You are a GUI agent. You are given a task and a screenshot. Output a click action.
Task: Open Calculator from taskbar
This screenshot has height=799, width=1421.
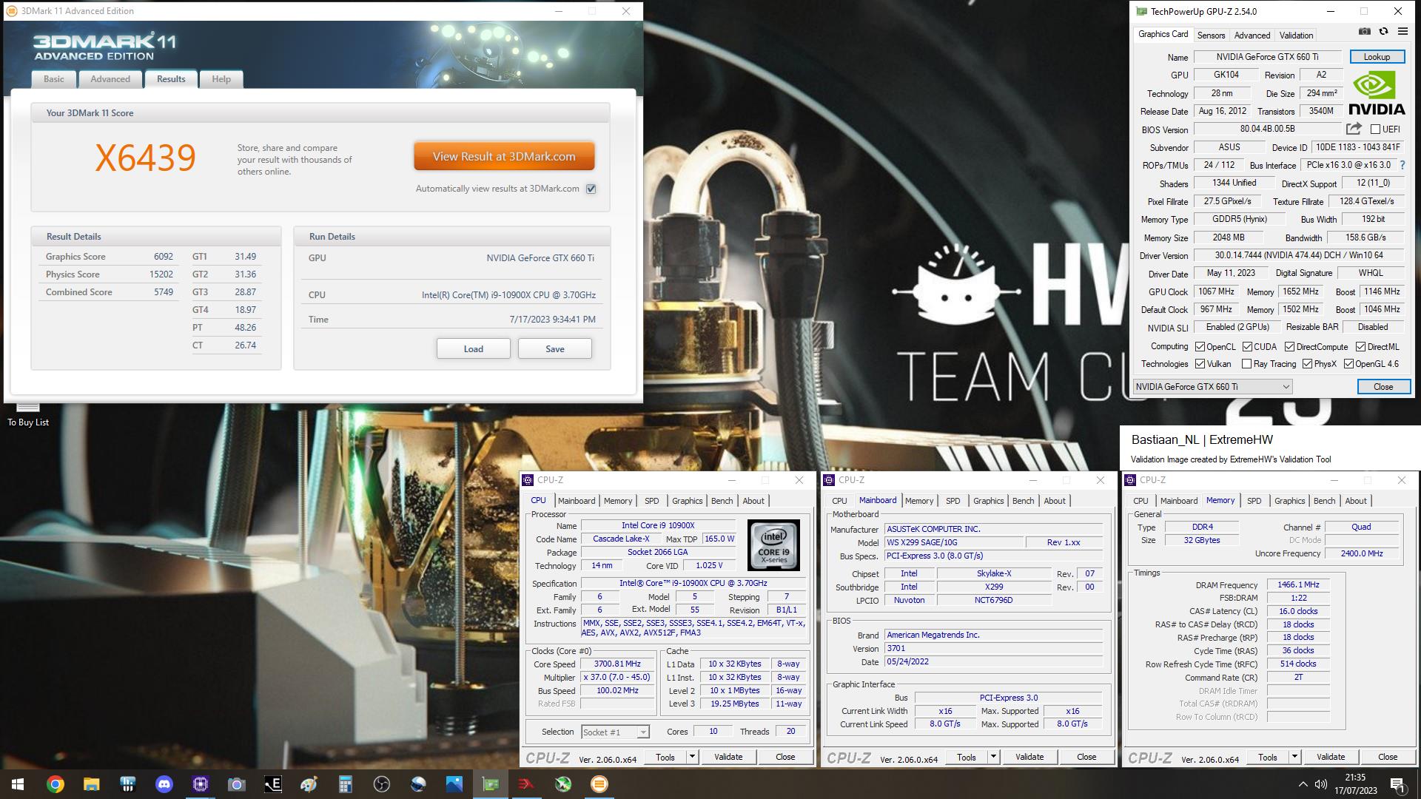pos(345,784)
